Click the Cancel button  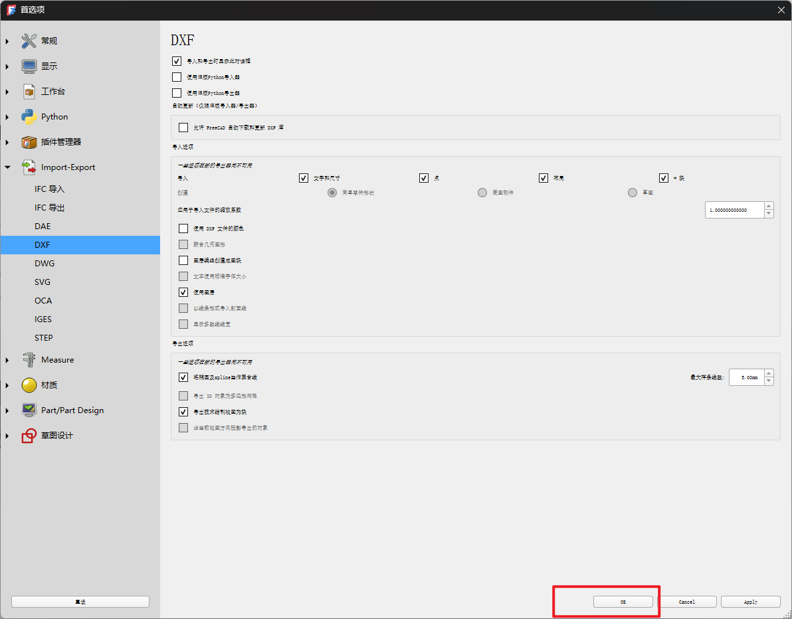687,602
